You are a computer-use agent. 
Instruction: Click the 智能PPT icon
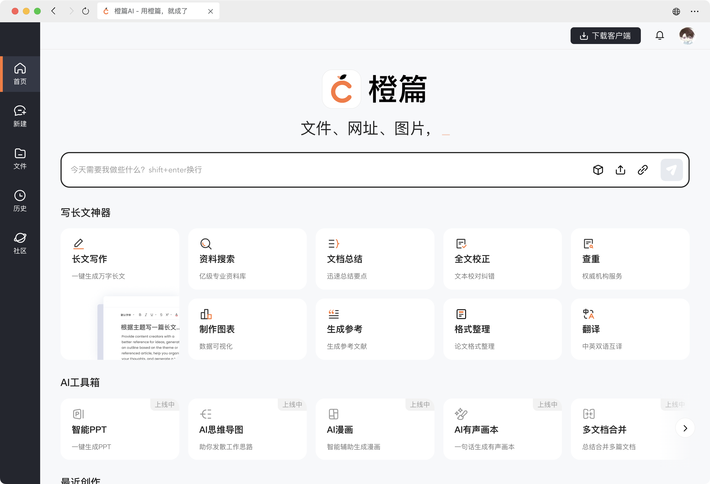79,414
